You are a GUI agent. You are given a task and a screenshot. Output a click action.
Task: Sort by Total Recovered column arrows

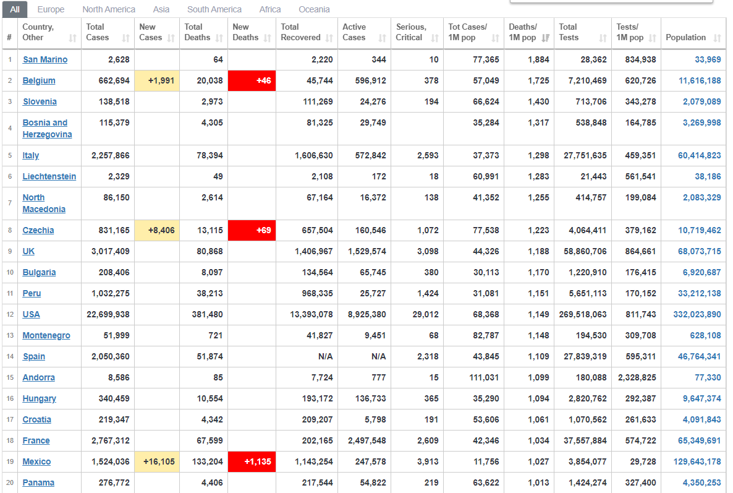click(329, 38)
